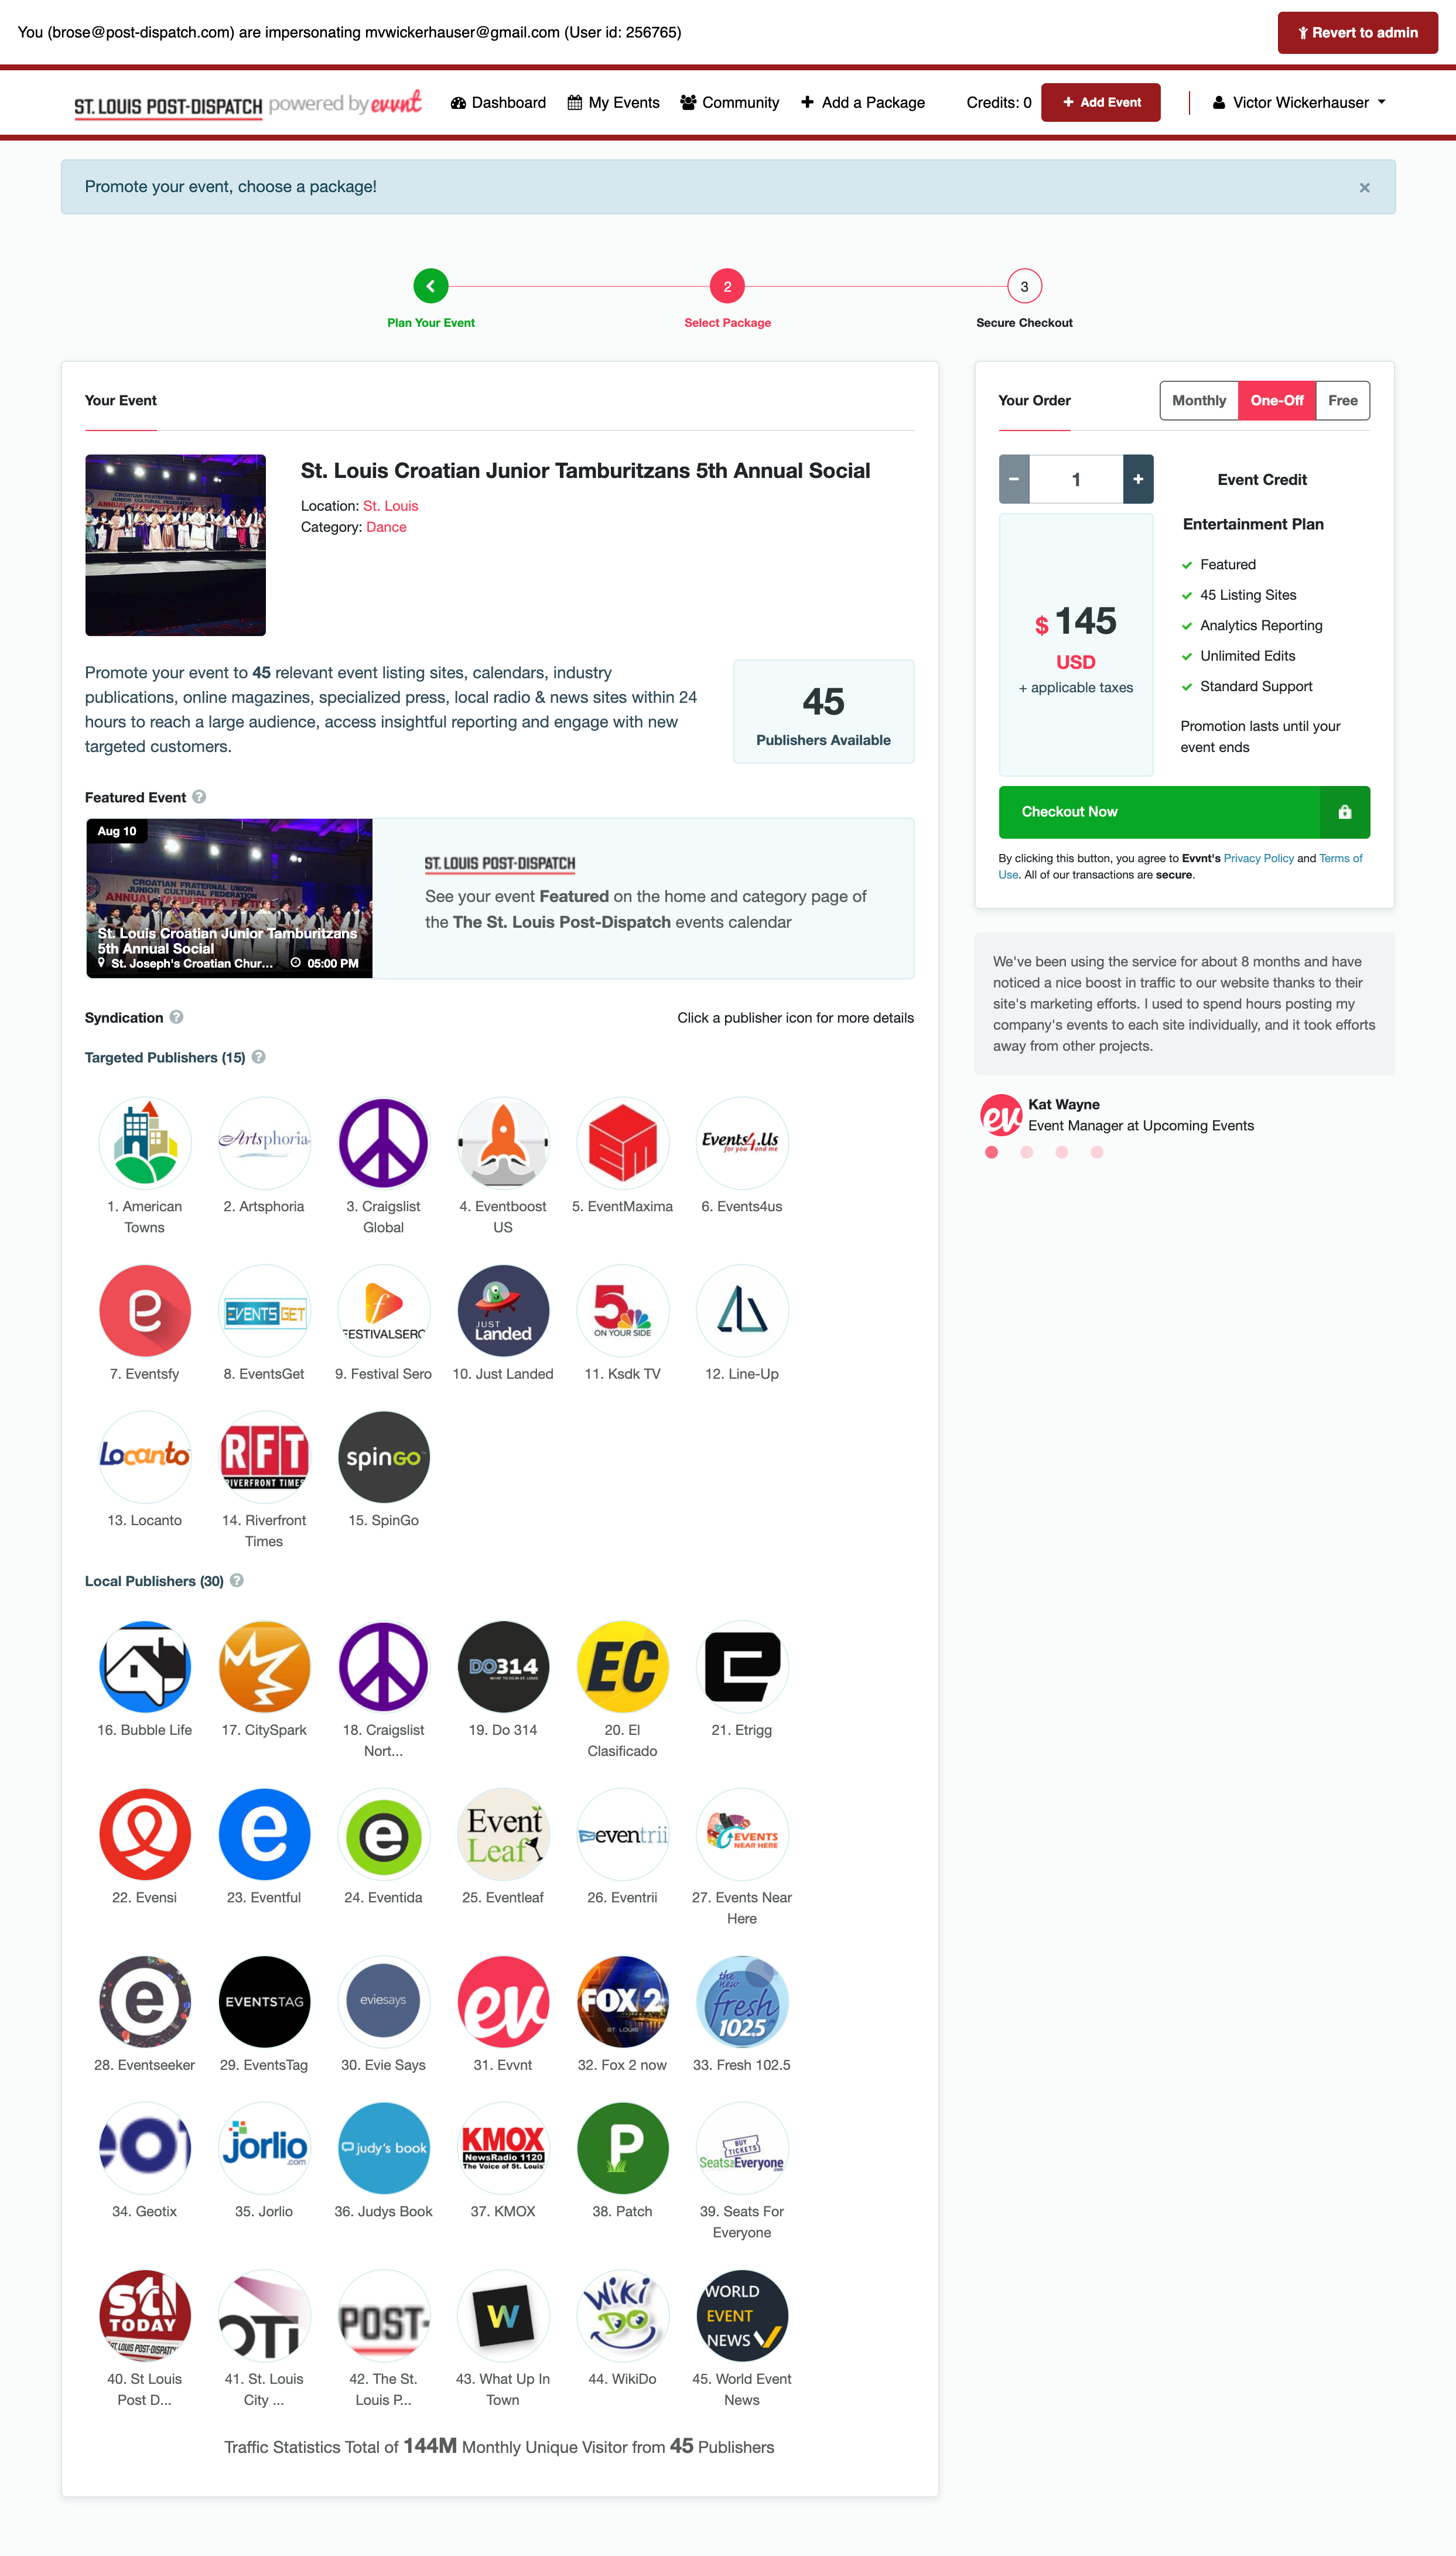Choose the Free order option

(x=1343, y=401)
